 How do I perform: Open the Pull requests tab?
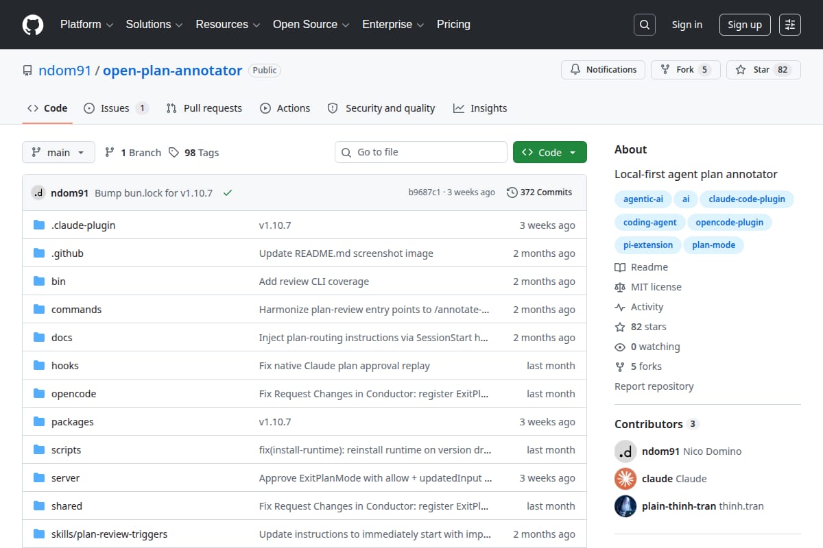point(204,108)
